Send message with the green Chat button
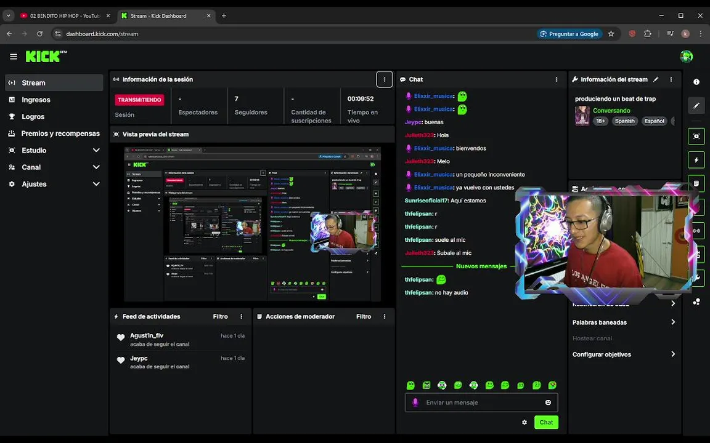Screen dimensions: 710x443 coord(546,422)
